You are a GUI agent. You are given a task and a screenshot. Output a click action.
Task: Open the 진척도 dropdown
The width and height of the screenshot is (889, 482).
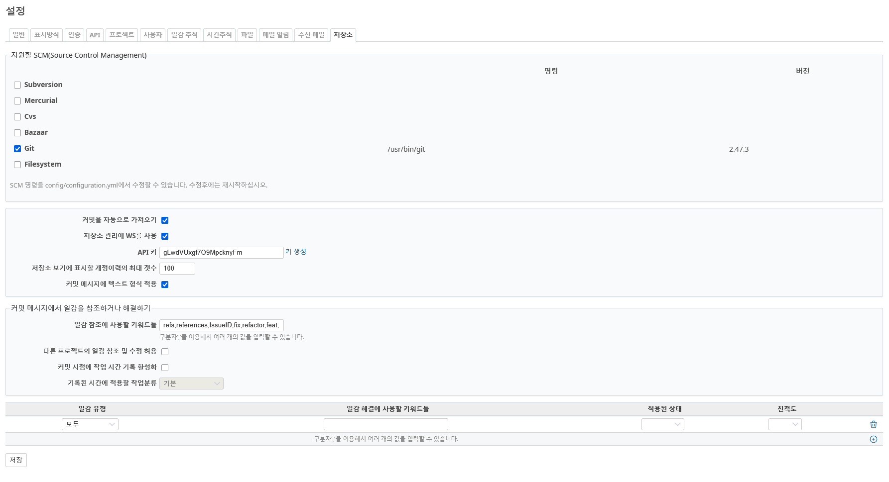tap(784, 424)
